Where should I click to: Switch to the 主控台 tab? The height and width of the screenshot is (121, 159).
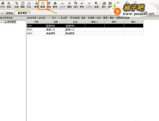9,13
